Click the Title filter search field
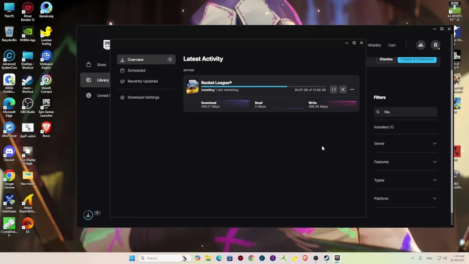The width and height of the screenshot is (469, 264). click(x=406, y=112)
